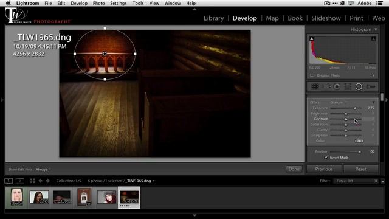Open the _TLW1965.dng filmstrip source dropdown
389x219 pixels.
tap(140, 181)
